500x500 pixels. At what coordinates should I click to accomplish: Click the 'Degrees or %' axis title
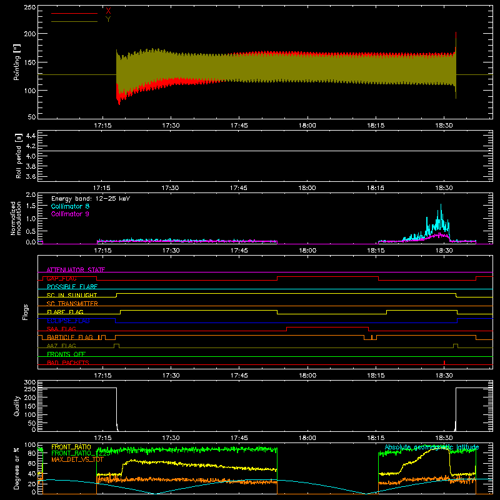16,469
